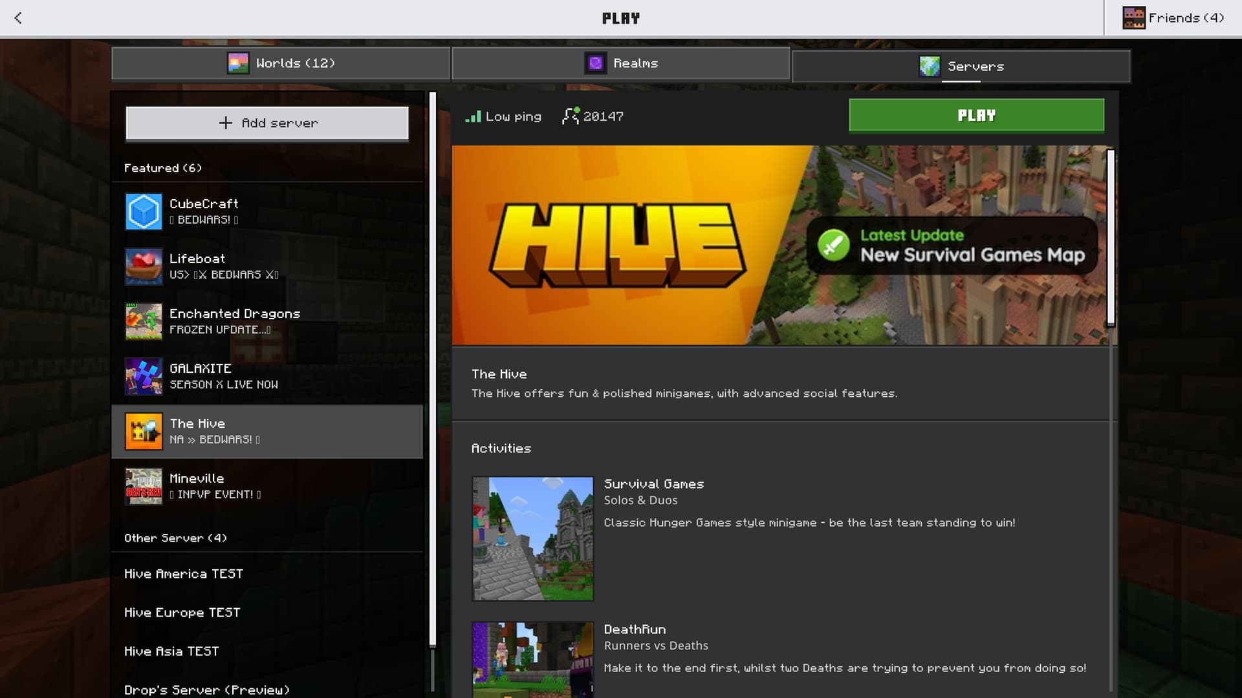Screen dimensions: 1242x698
Task: Click the Low ping signal bars icon
Action: (x=473, y=116)
